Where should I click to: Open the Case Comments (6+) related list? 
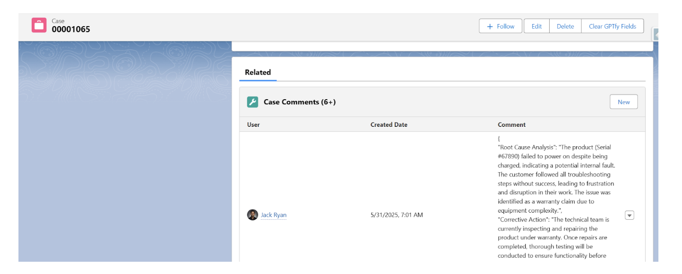click(x=299, y=102)
